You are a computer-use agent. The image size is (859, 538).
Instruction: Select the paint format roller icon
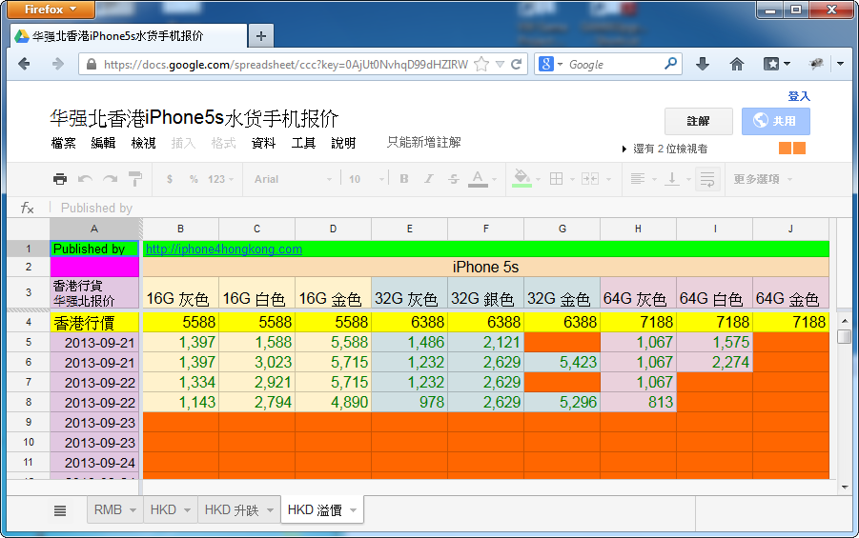click(x=134, y=179)
